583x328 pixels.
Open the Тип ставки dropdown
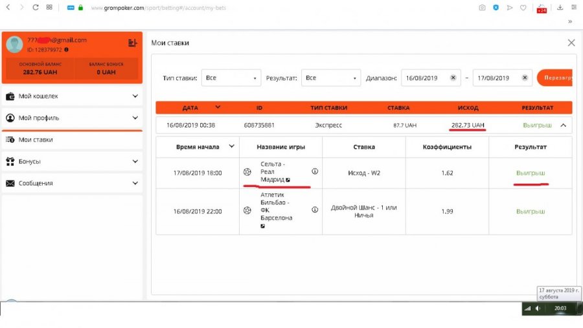[231, 78]
